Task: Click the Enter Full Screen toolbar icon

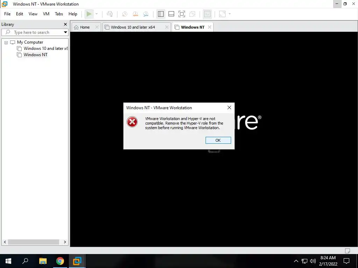Action: (x=182, y=14)
